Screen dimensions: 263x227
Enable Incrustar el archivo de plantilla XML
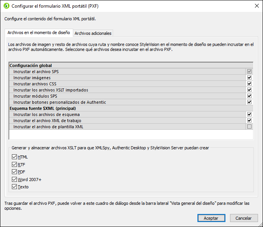[x=249, y=127]
